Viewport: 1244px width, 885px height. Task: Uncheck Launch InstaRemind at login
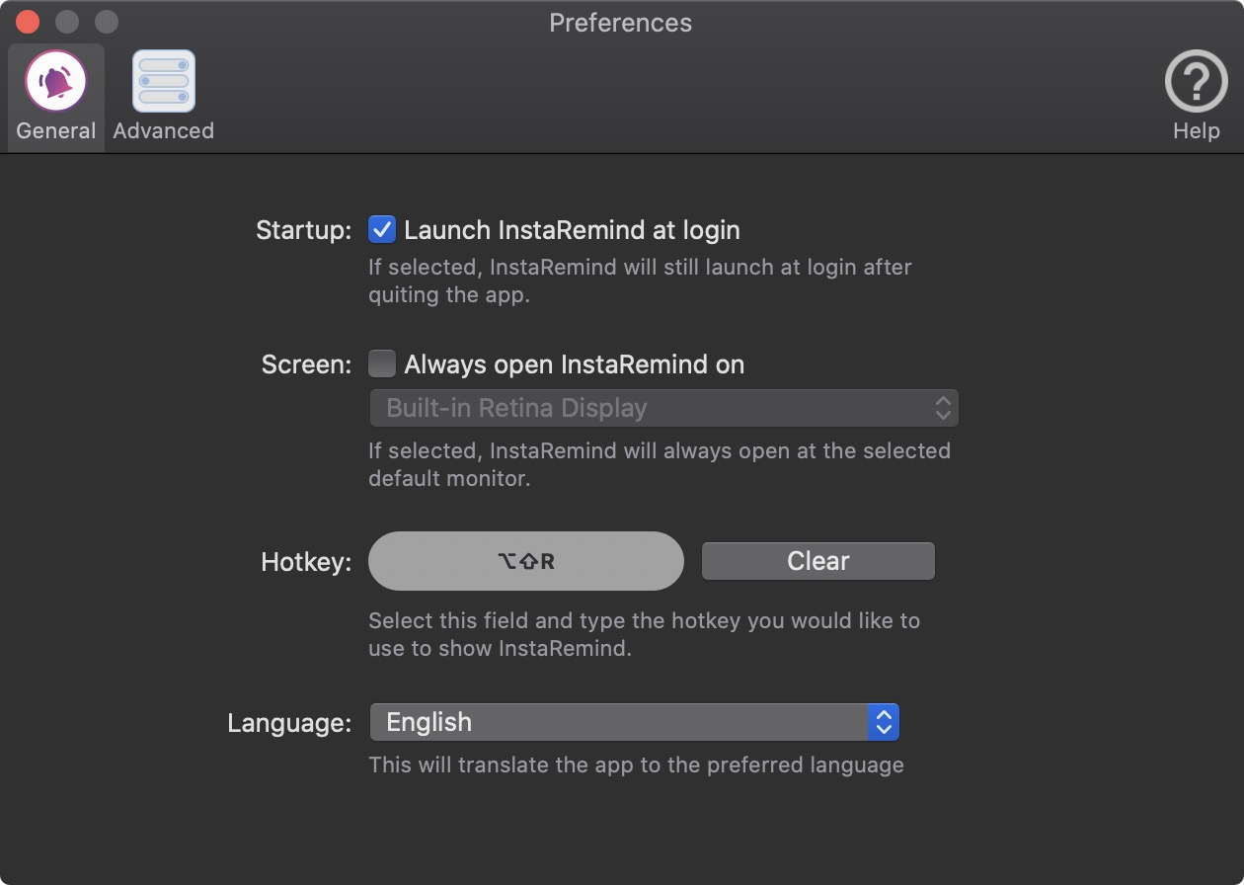coord(381,230)
